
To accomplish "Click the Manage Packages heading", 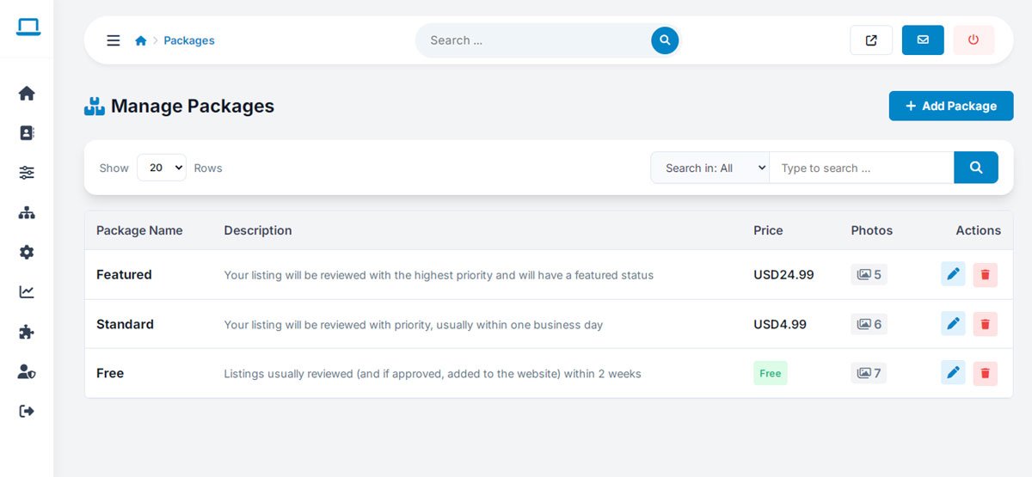I will click(193, 106).
